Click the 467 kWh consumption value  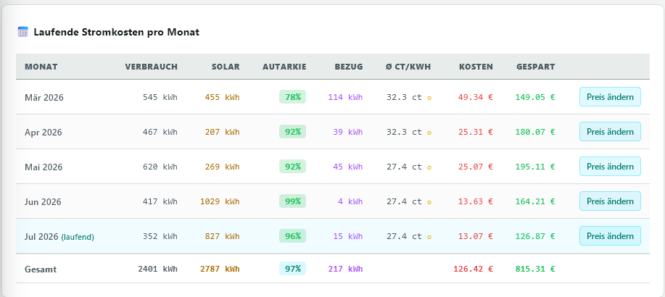point(160,132)
